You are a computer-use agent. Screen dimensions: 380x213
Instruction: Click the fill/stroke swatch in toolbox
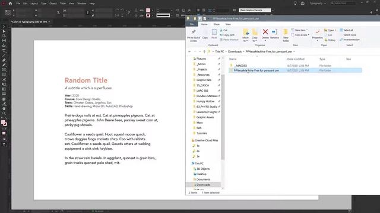click(4, 123)
